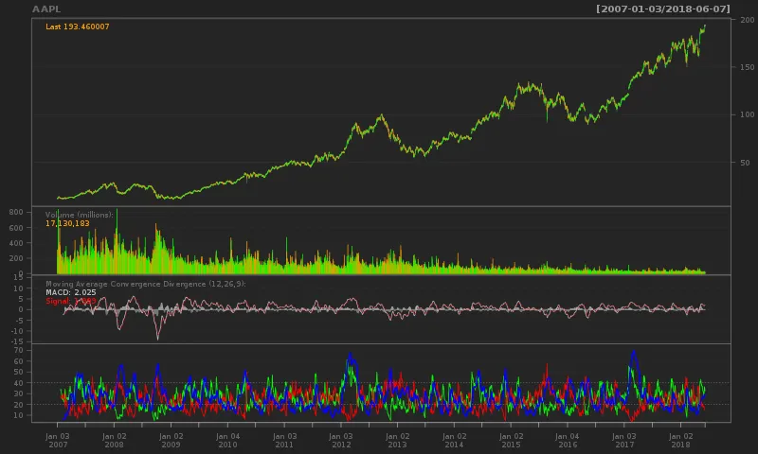
Task: Select the Jan 03 2012 date tick
Action: (x=341, y=440)
